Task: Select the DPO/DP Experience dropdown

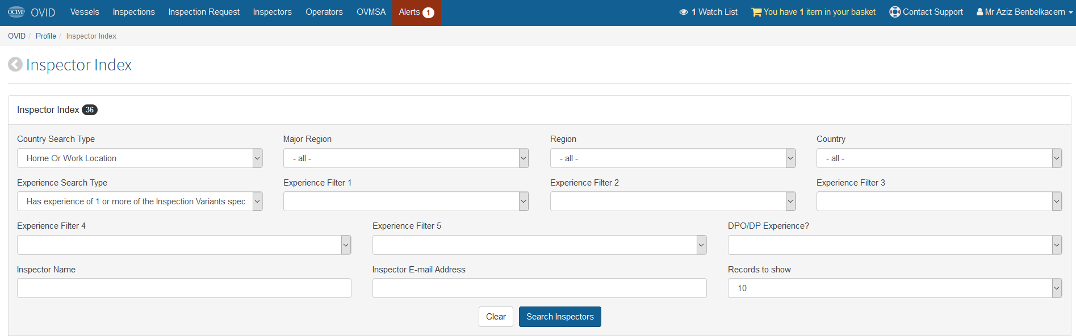Action: coord(895,245)
